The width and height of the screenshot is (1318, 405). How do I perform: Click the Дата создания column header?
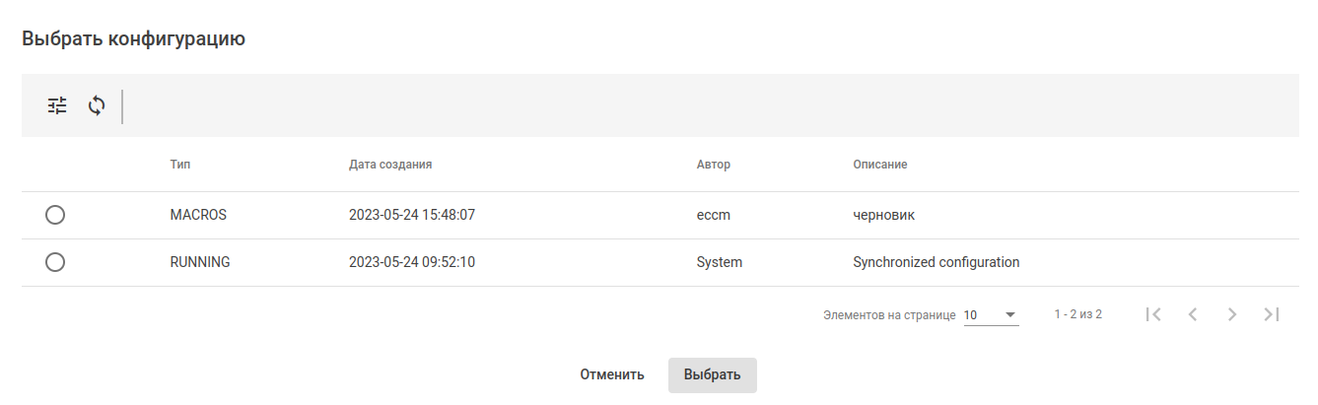[390, 165]
